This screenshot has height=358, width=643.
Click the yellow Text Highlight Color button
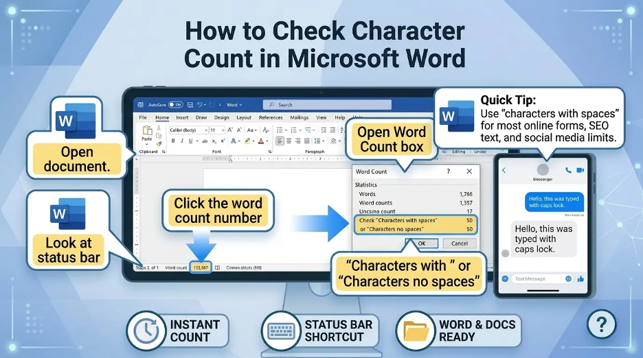[x=248, y=141]
